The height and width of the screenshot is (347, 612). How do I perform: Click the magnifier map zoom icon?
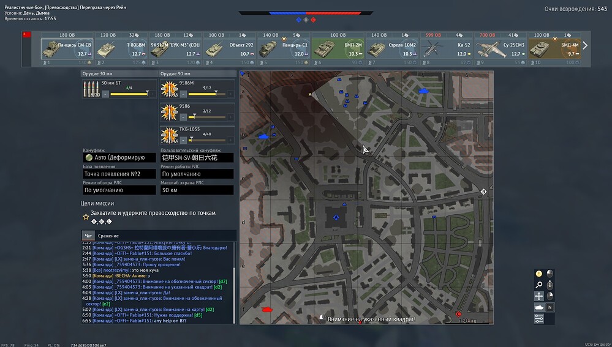(x=539, y=285)
